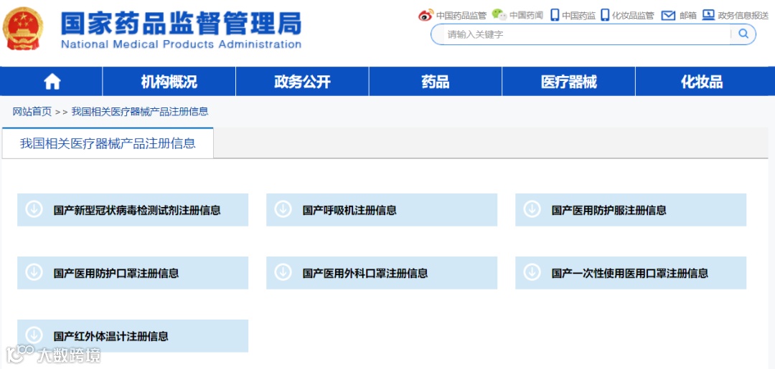Open the 中国药监 app link text
The width and height of the screenshot is (775, 369).
click(579, 16)
